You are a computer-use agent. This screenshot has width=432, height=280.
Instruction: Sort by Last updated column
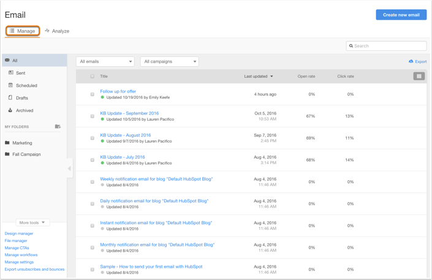click(x=259, y=77)
